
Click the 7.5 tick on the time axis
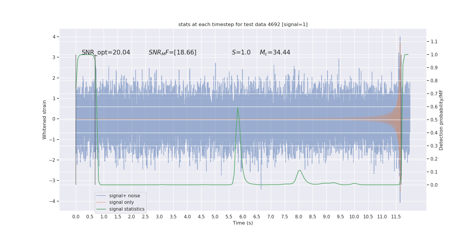tap(285, 217)
